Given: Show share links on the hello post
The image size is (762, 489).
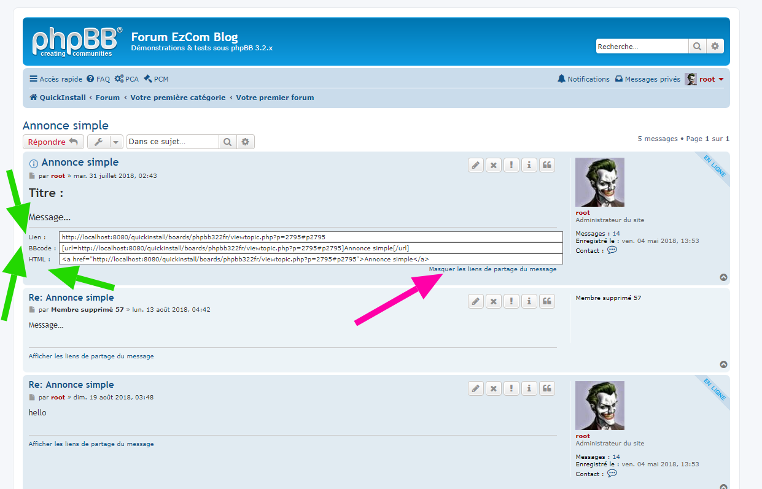Looking at the screenshot, I should 91,444.
